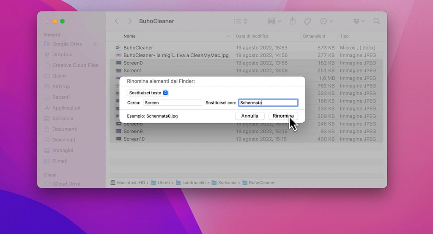Cancel the rename with Annulla
The height and width of the screenshot is (234, 433).
(x=249, y=116)
